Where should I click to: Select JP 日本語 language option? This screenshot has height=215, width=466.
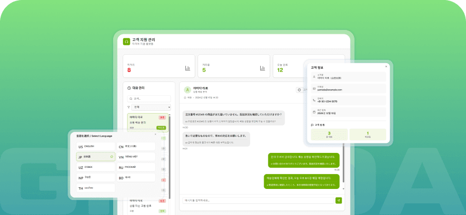click(x=95, y=157)
